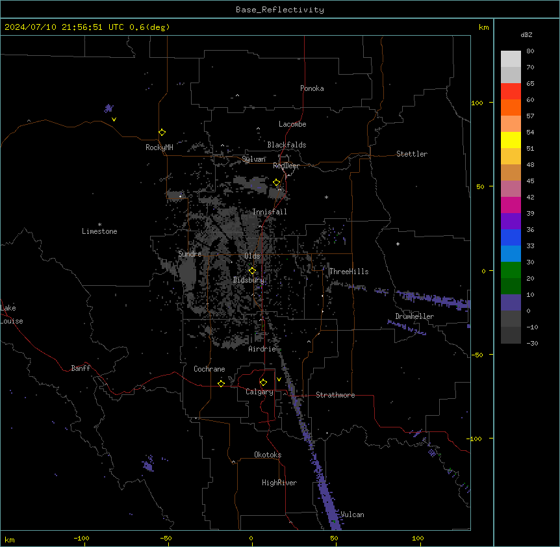
Task: Click the Airdrie label
Action: (x=262, y=349)
